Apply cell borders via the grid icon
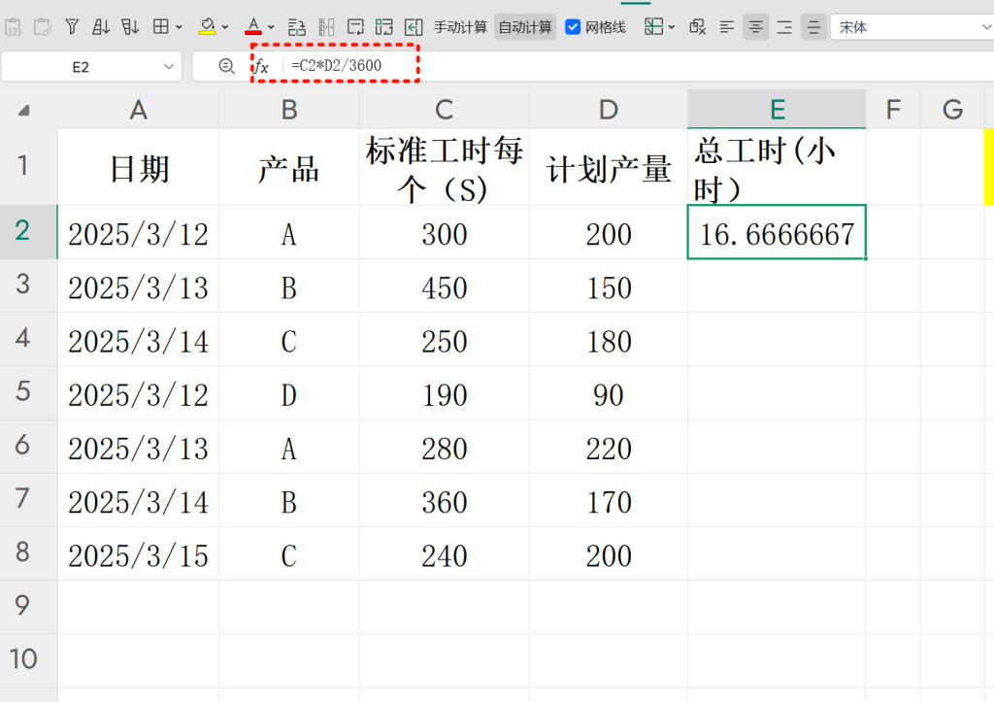 click(x=161, y=26)
